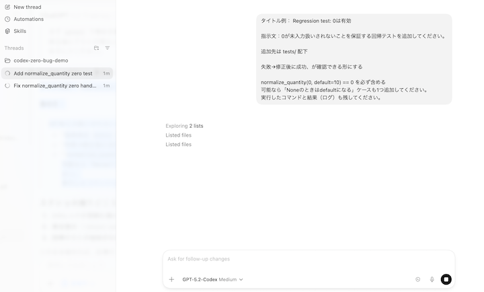
Task: Select the codex-zero-bug-demo project
Action: (x=41, y=61)
